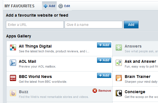
Task: Click the Concierge app icon
Action: [x=119, y=93]
